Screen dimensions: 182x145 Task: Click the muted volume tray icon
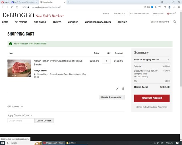(158, 143)
